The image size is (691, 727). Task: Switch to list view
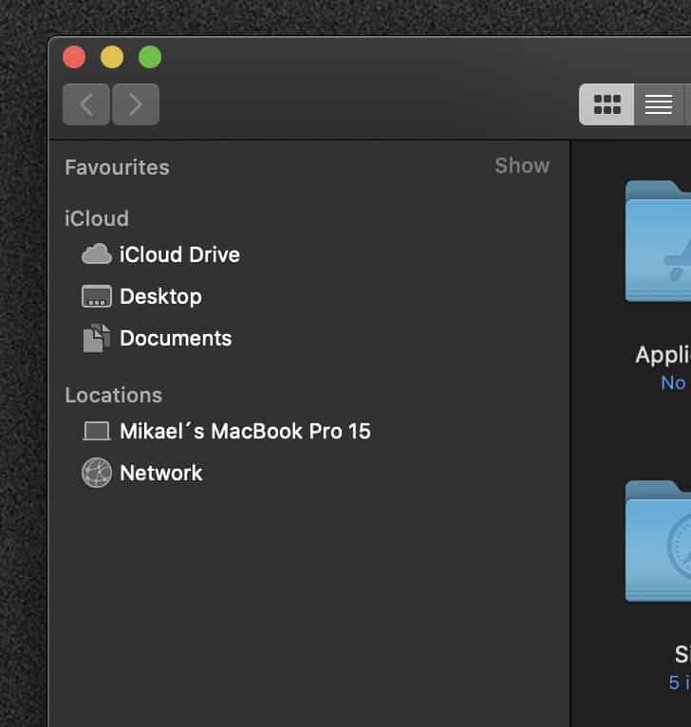coord(659,104)
